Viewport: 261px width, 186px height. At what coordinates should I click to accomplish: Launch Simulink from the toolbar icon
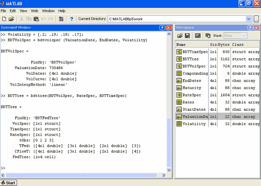61,19
